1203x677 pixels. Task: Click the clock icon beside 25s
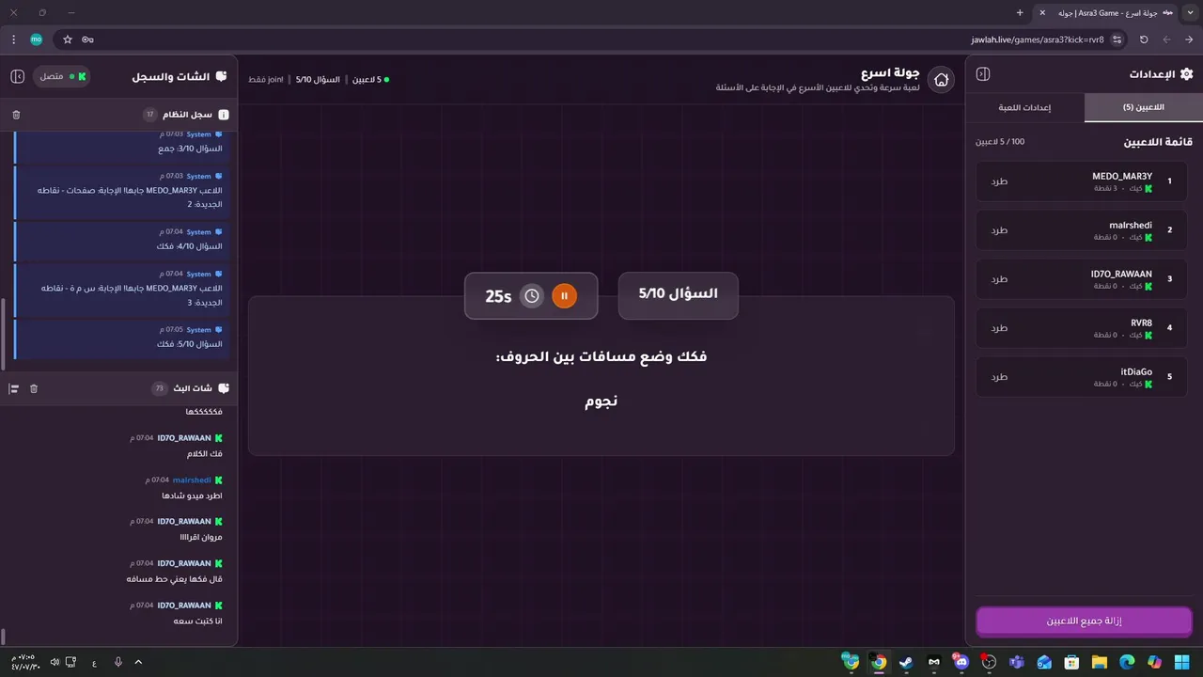pyautogui.click(x=532, y=296)
